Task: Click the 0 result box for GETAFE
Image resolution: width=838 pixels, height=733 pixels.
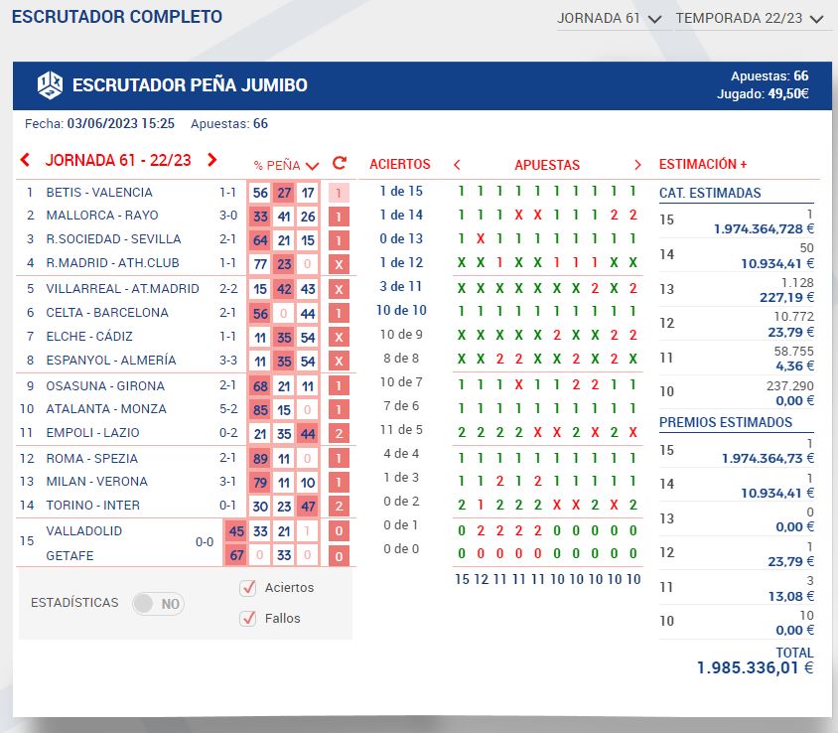Action: [x=339, y=556]
